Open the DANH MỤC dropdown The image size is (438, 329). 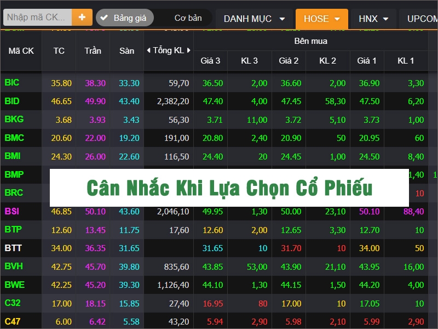(254, 19)
